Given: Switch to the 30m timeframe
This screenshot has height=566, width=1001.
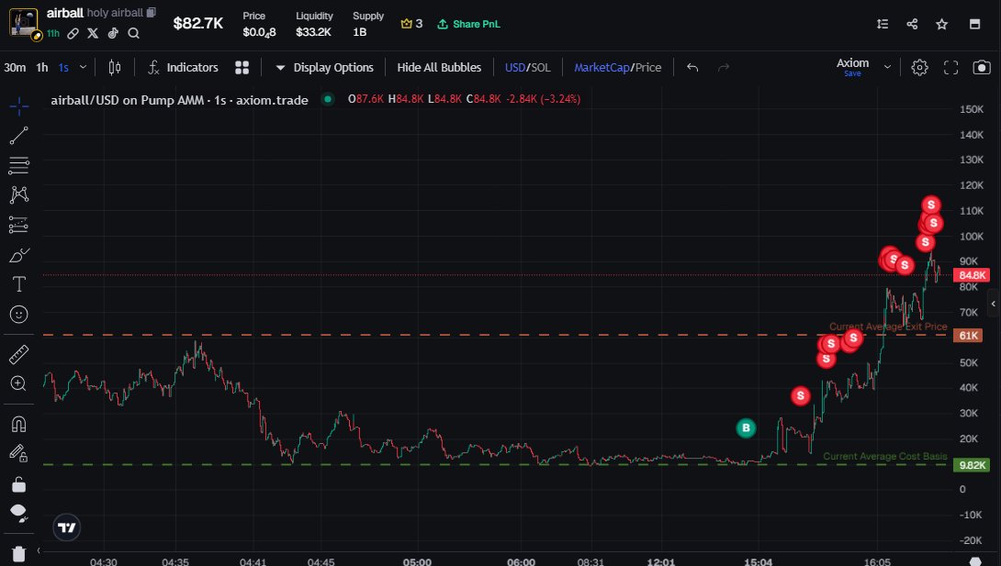Looking at the screenshot, I should 16,68.
